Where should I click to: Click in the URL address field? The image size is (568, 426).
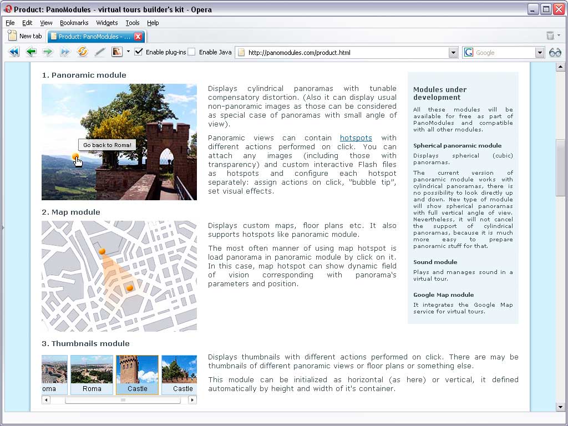[347, 53]
